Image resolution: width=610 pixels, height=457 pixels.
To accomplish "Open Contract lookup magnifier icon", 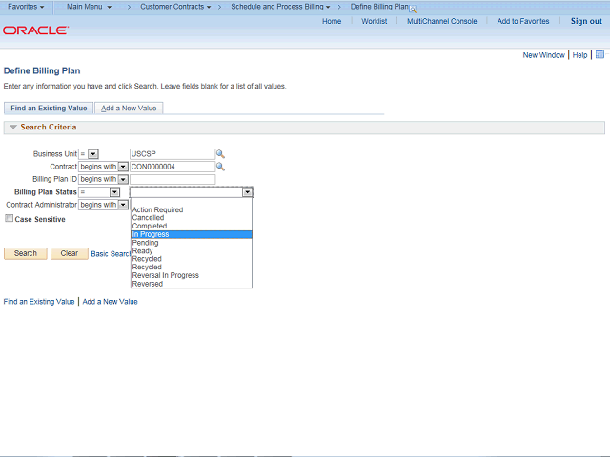I will tap(220, 167).
